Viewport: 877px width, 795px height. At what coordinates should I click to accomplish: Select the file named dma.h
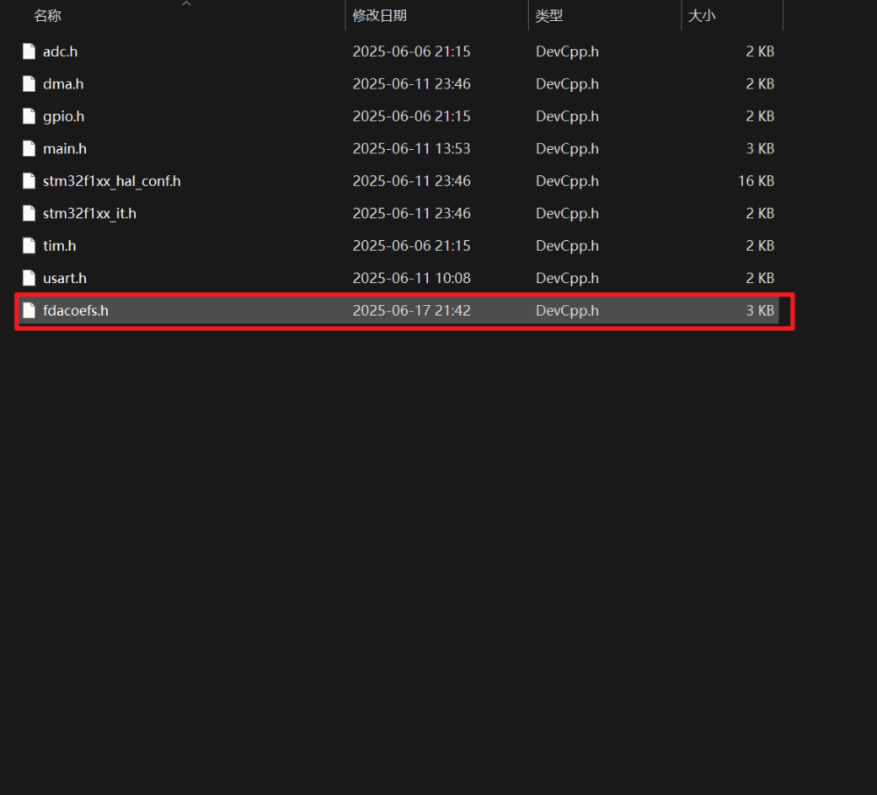coord(63,84)
